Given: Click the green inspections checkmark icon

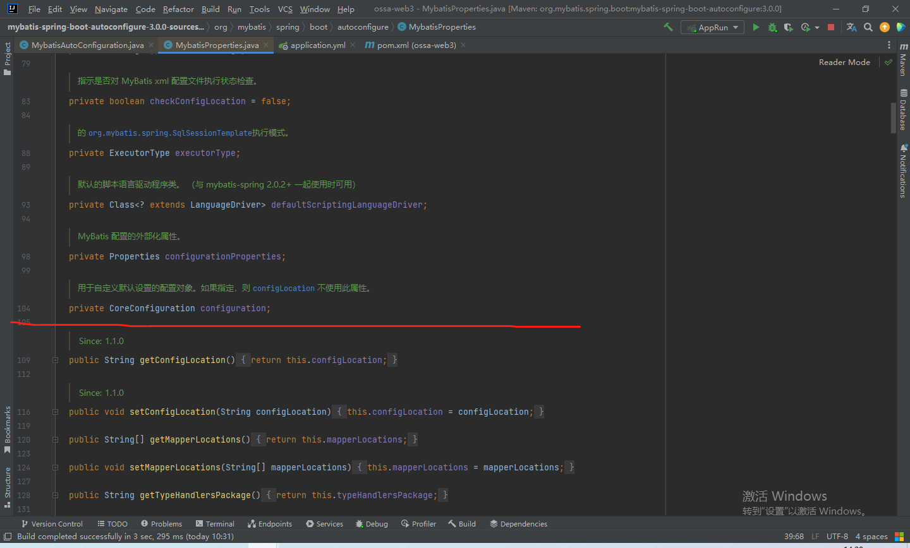Looking at the screenshot, I should 889,62.
